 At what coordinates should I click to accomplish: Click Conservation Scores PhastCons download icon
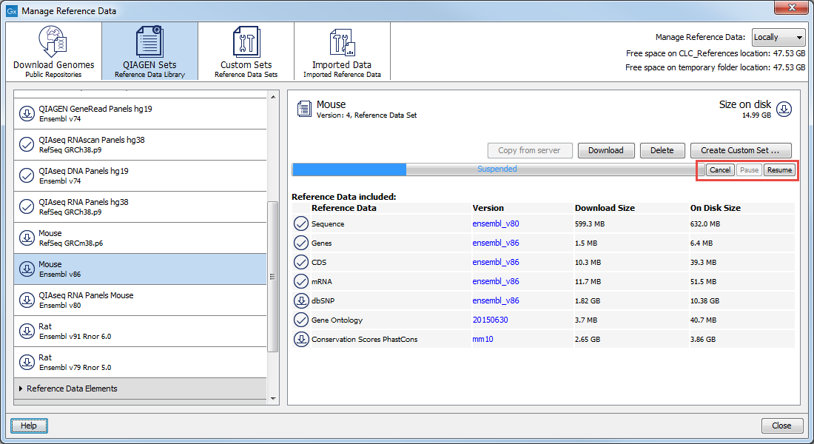pyautogui.click(x=301, y=339)
